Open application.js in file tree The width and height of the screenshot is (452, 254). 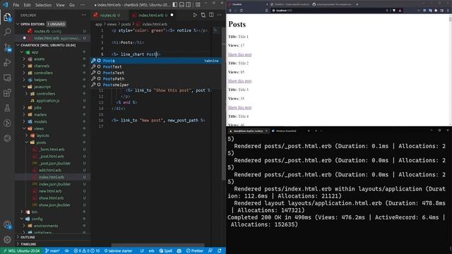[48, 100]
